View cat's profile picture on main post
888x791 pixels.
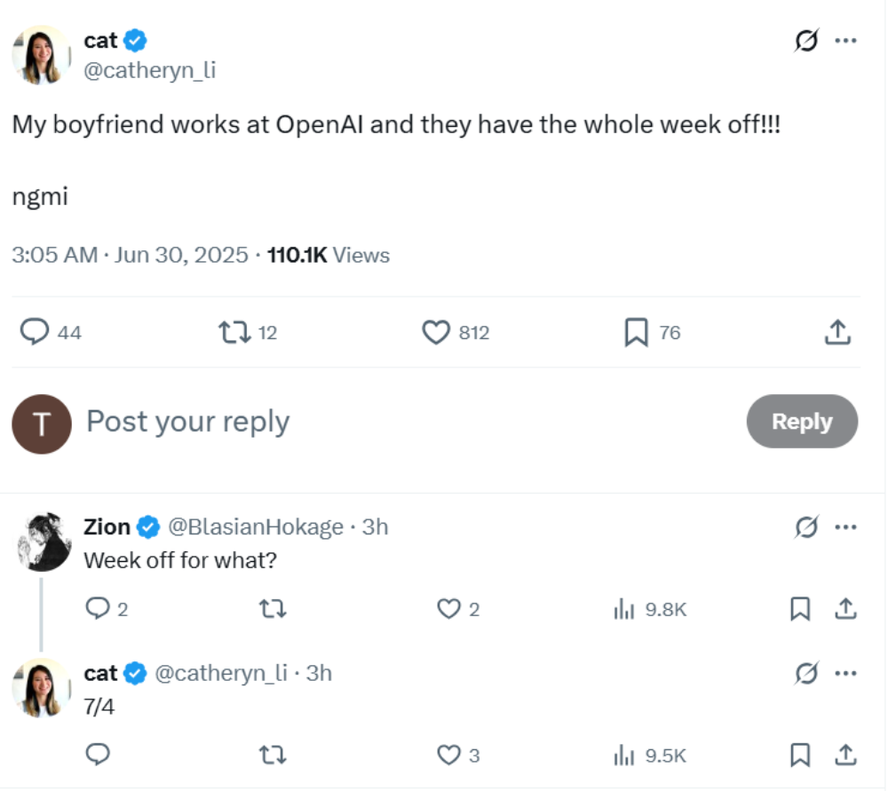pyautogui.click(x=41, y=55)
